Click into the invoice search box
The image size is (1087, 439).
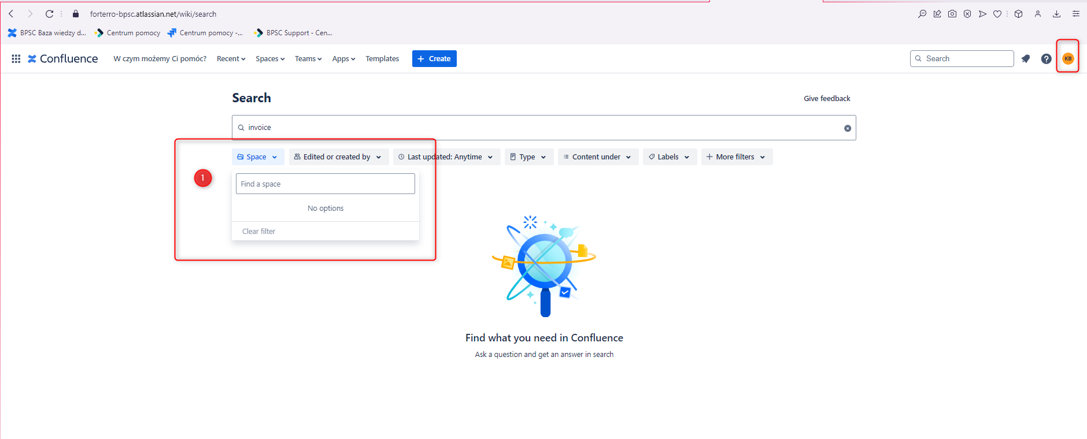tap(543, 128)
